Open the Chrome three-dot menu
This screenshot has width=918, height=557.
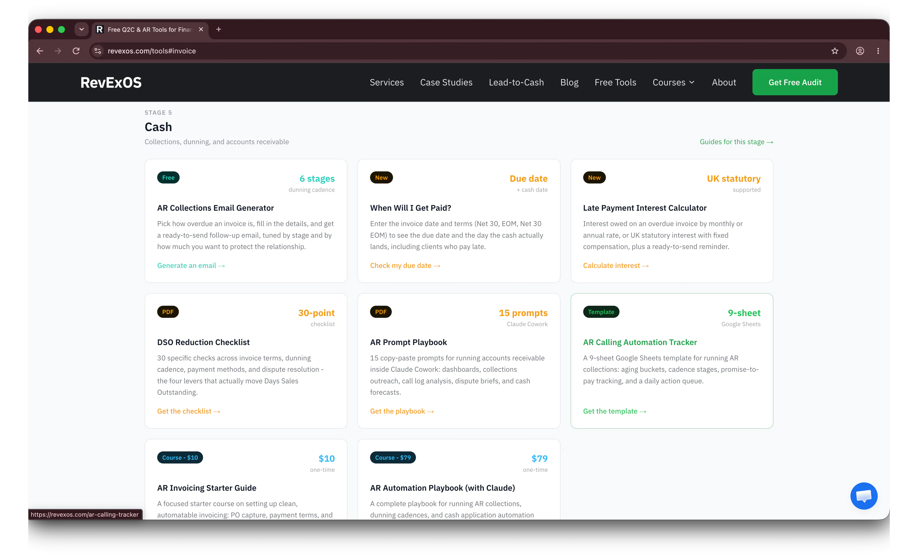[x=878, y=51]
